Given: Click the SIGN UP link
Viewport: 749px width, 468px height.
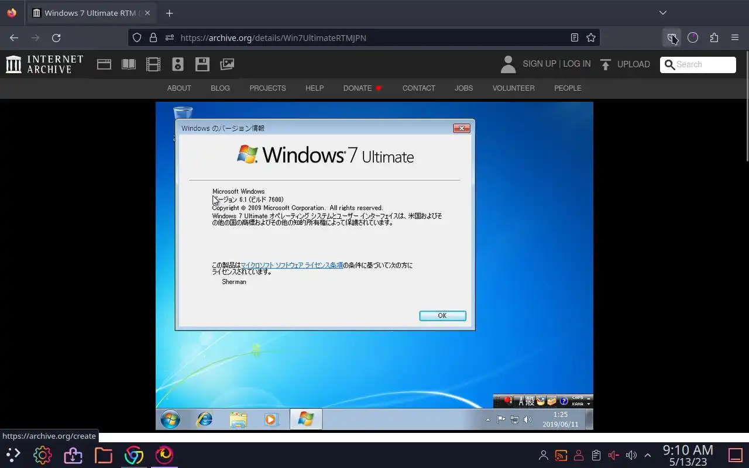Looking at the screenshot, I should (x=540, y=64).
